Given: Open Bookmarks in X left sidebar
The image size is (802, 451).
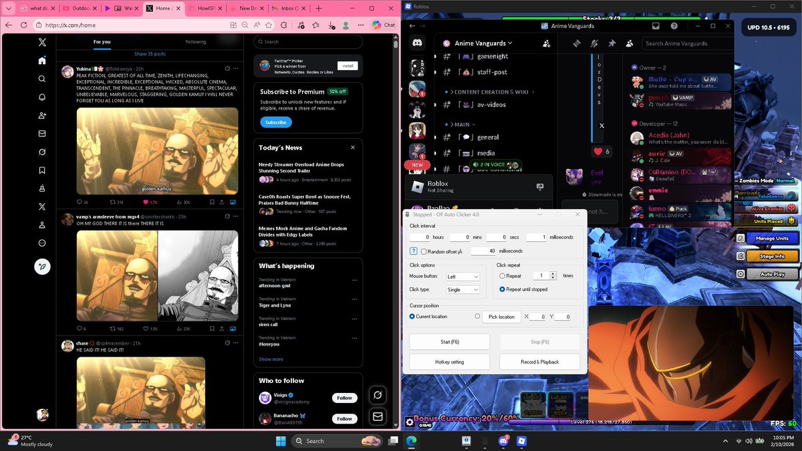Looking at the screenshot, I should 42,170.
